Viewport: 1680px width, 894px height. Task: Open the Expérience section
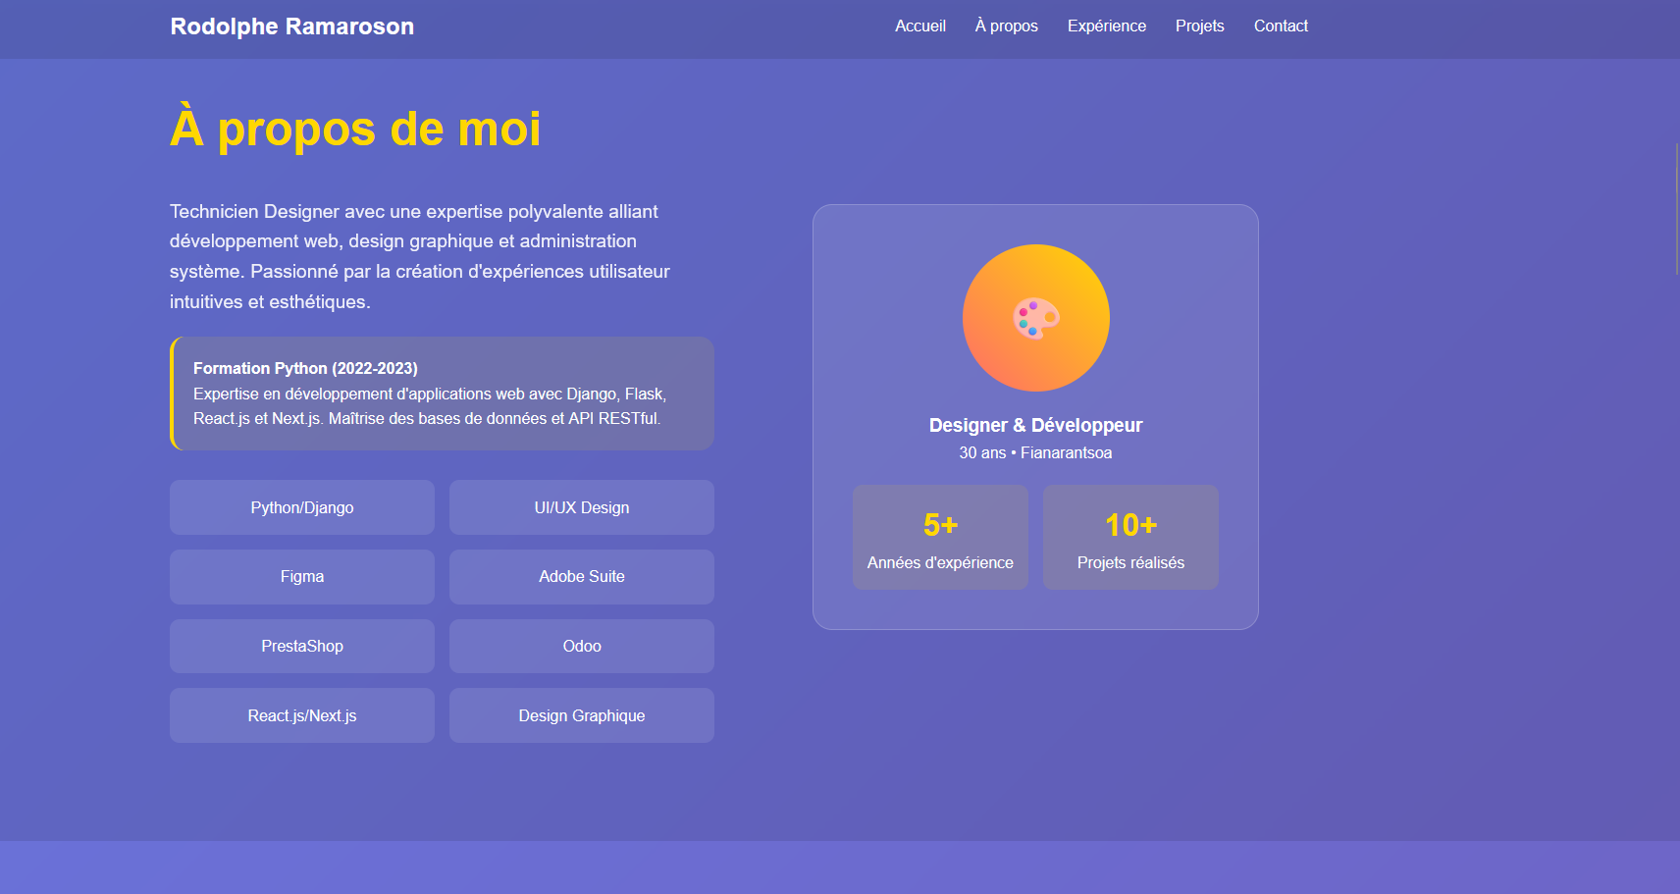[1107, 26]
